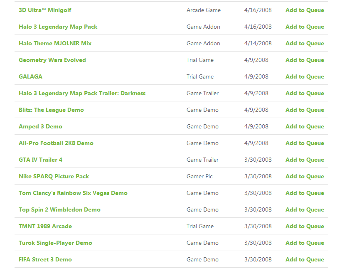Select date 4/16/2008 in Halo 3 Legendary Map Pack row
Viewport: 342px width, 271px height.
(258, 27)
